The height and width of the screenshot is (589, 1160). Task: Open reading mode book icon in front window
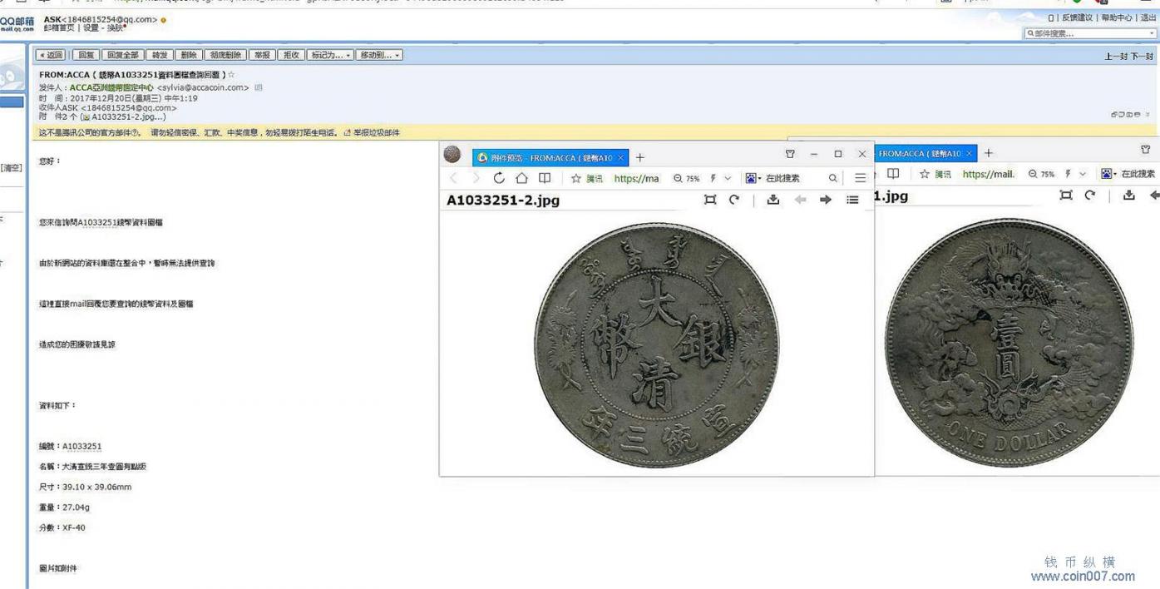click(x=545, y=178)
